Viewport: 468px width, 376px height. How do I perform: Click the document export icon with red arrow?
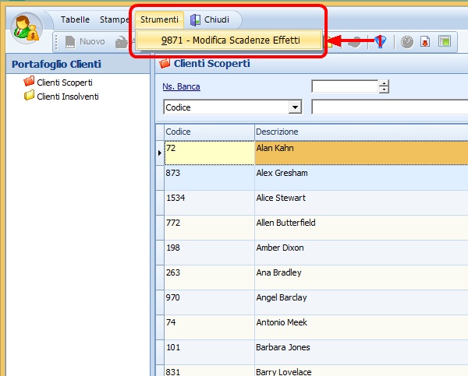(x=425, y=42)
